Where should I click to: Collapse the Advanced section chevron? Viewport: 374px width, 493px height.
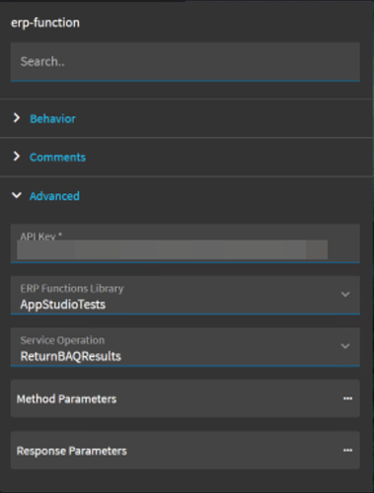pos(17,195)
